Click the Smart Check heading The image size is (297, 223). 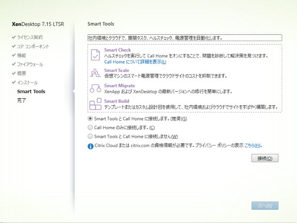click(118, 50)
